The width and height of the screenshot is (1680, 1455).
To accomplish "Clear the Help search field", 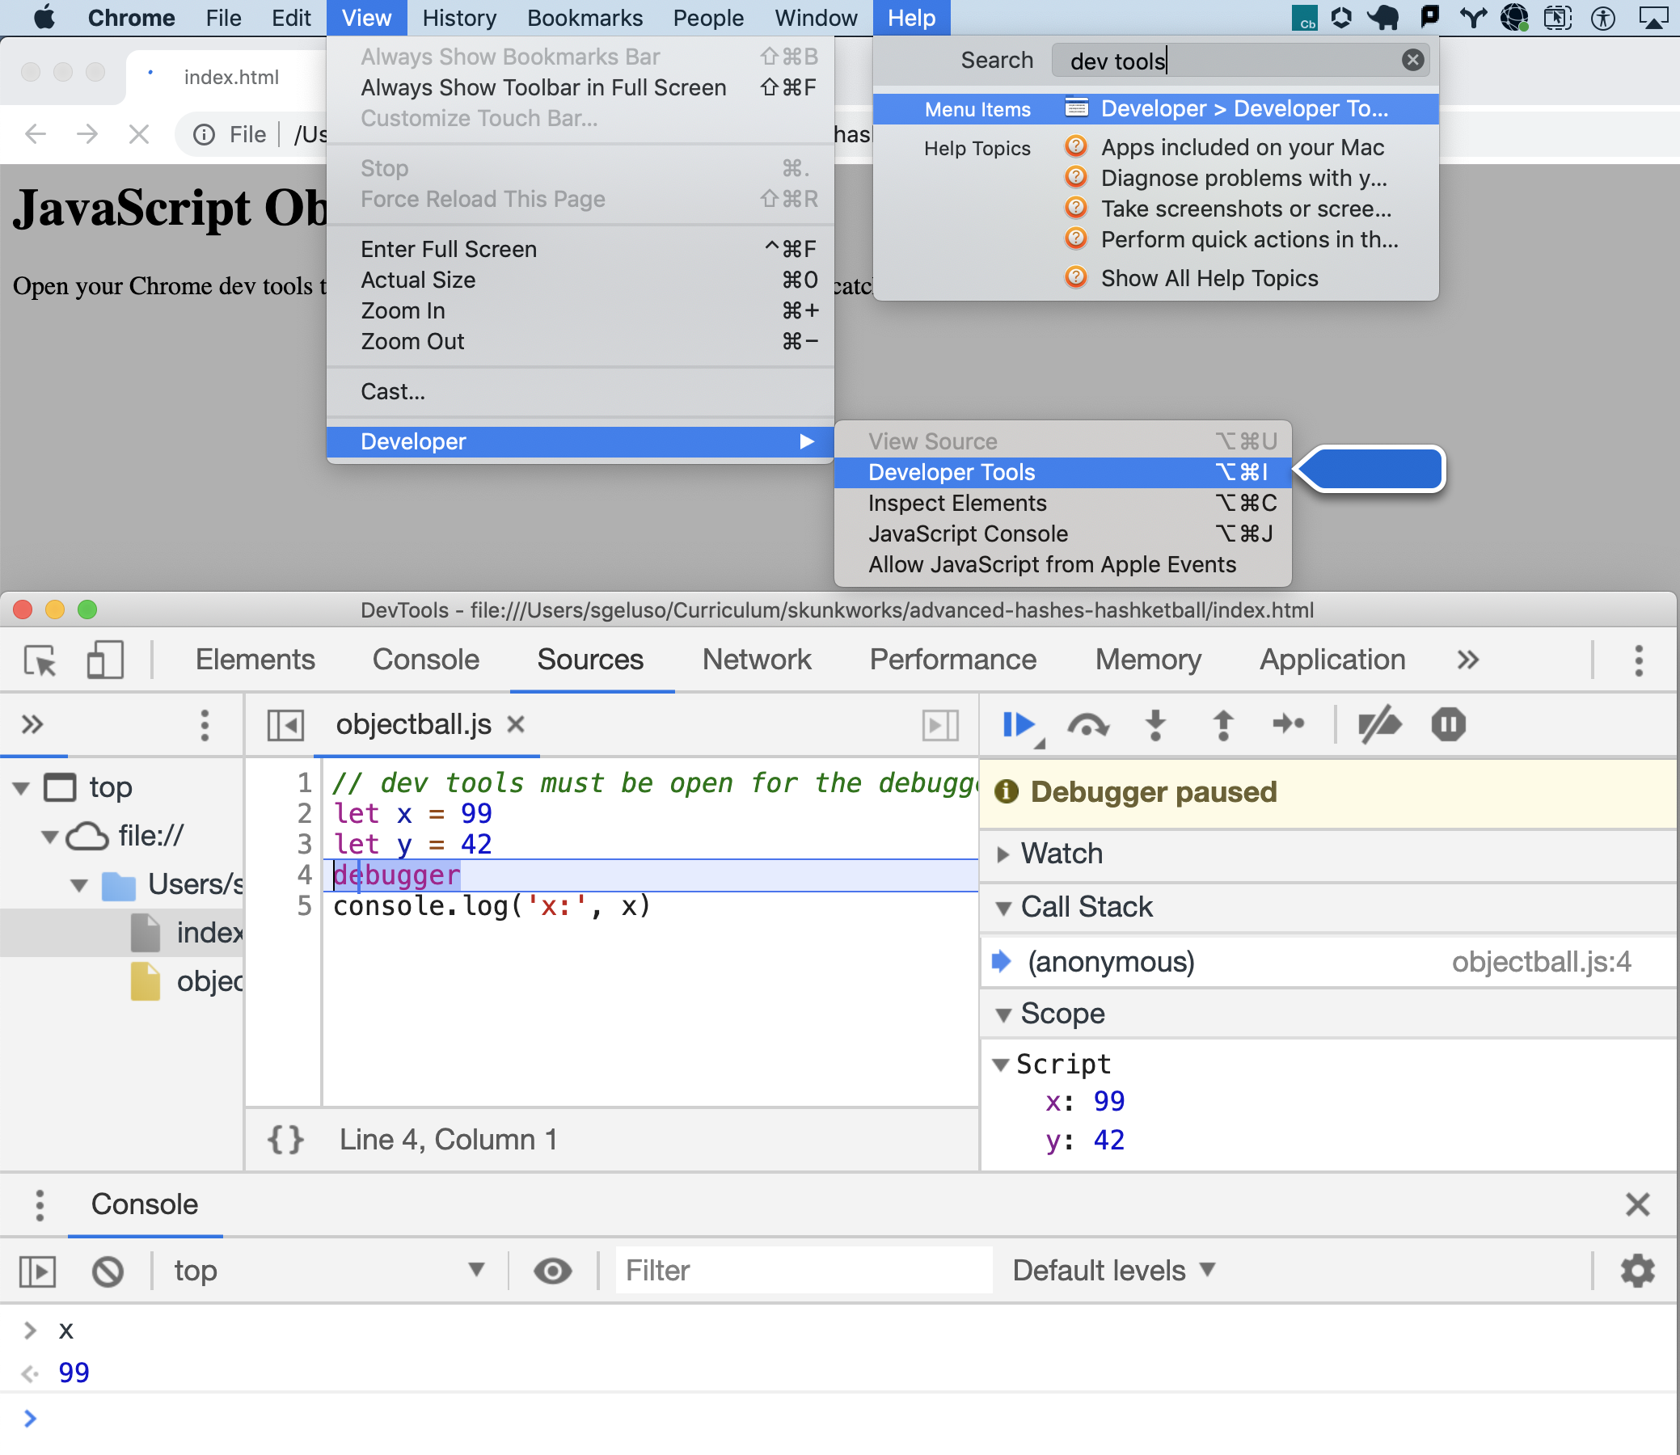I will [1412, 59].
